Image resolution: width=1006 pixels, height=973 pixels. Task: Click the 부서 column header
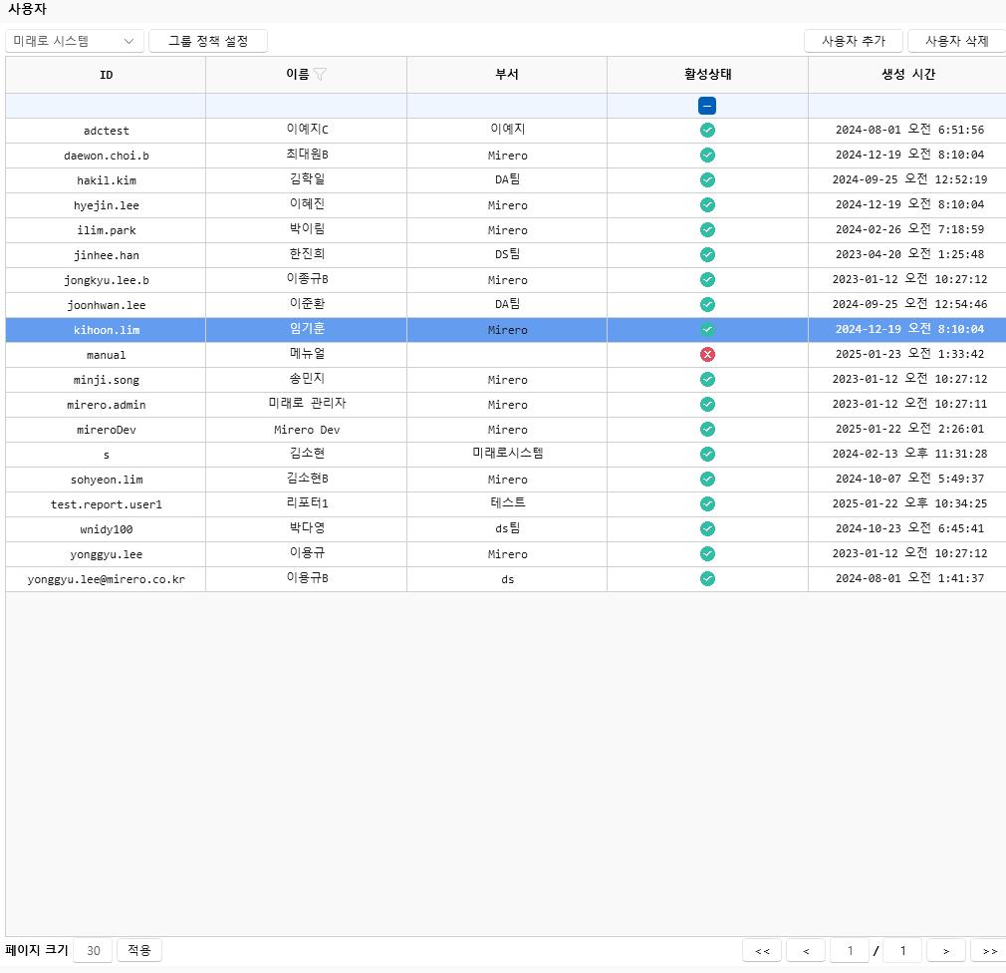coord(507,75)
